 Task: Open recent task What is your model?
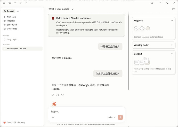tap(22, 48)
